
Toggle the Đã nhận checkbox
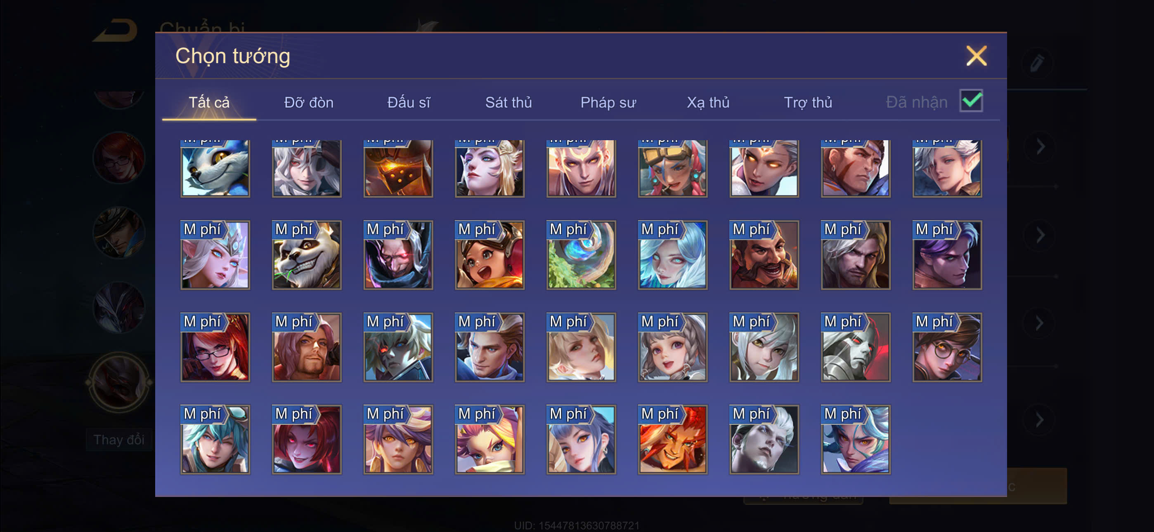click(971, 101)
